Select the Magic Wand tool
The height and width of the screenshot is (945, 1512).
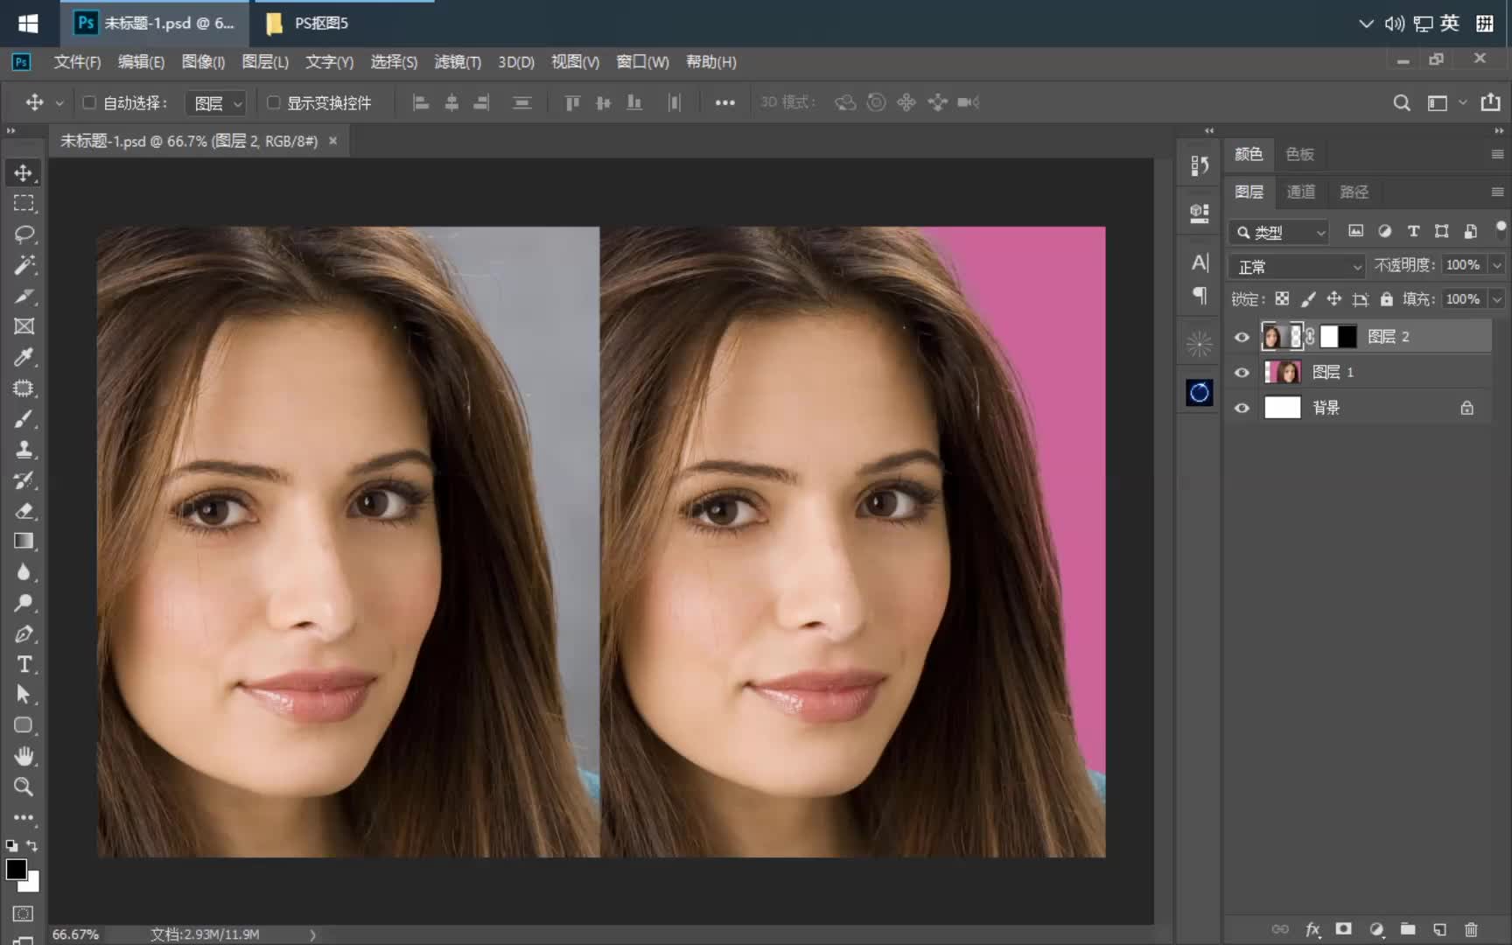click(24, 265)
